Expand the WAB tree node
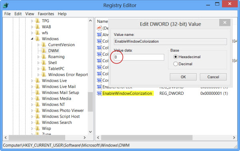 [32, 27]
